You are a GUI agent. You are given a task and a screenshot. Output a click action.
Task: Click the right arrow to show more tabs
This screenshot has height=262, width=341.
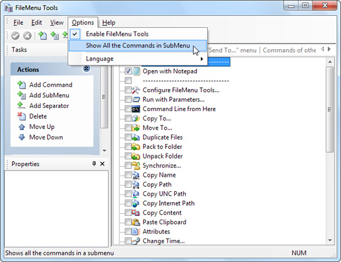coord(329,49)
